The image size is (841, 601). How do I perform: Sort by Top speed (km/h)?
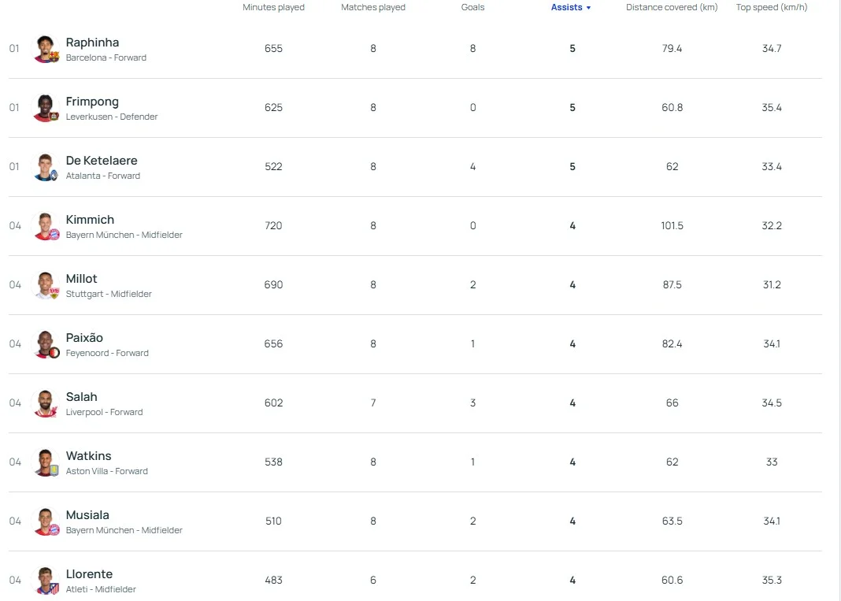pos(771,7)
